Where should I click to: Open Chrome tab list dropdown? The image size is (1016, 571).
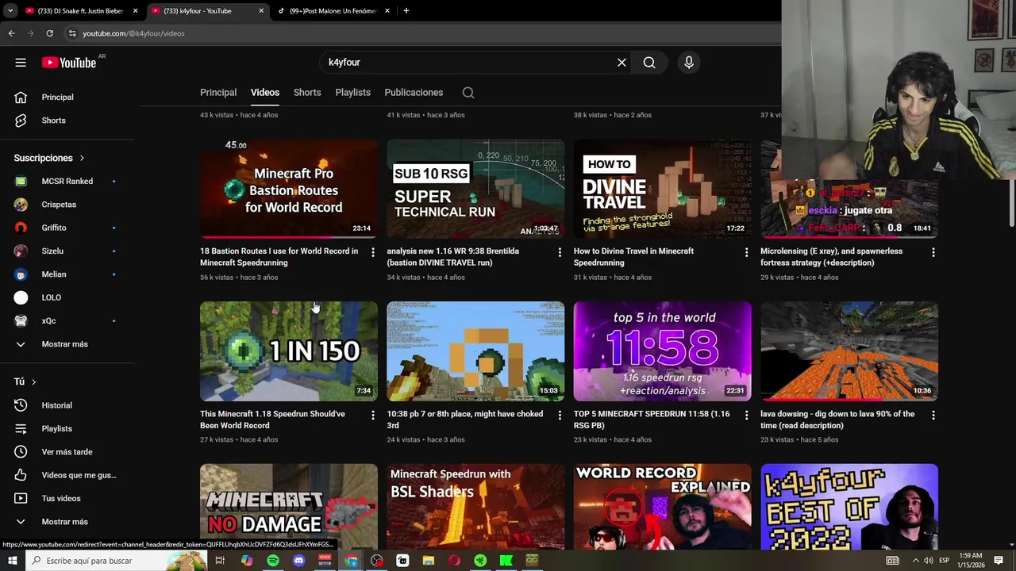click(10, 11)
